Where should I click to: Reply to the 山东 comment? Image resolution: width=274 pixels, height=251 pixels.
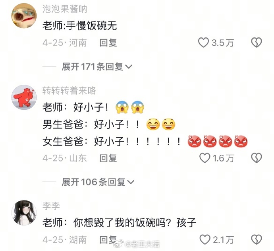[x=108, y=158]
